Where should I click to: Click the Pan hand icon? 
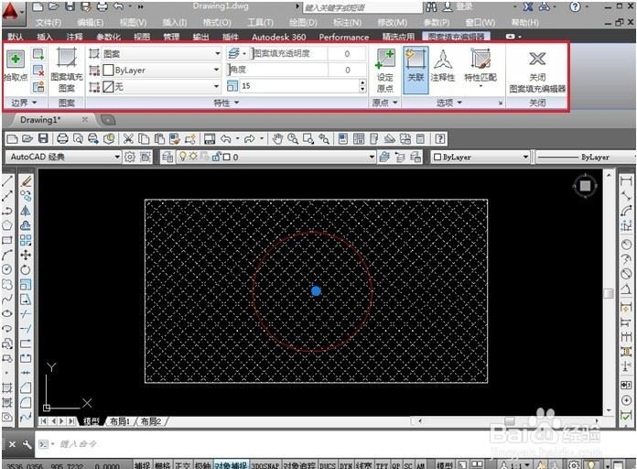277,138
